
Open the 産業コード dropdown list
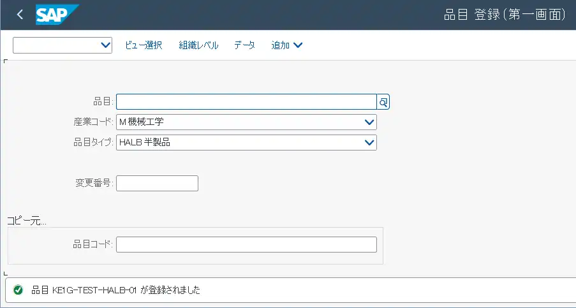tap(369, 122)
